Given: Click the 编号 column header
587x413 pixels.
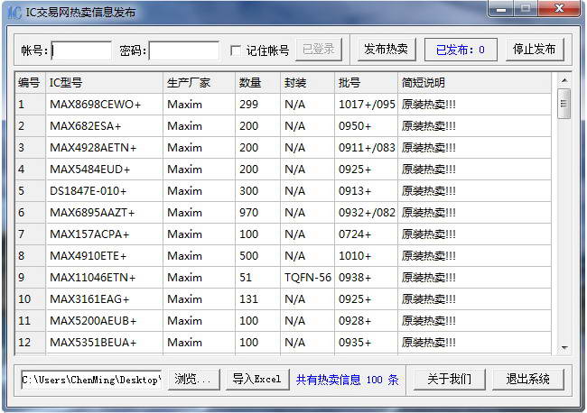Looking at the screenshot, I should click(30, 83).
